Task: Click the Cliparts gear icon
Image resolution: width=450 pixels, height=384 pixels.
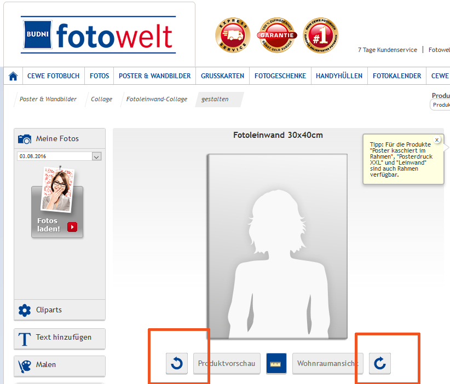Action: click(x=25, y=310)
